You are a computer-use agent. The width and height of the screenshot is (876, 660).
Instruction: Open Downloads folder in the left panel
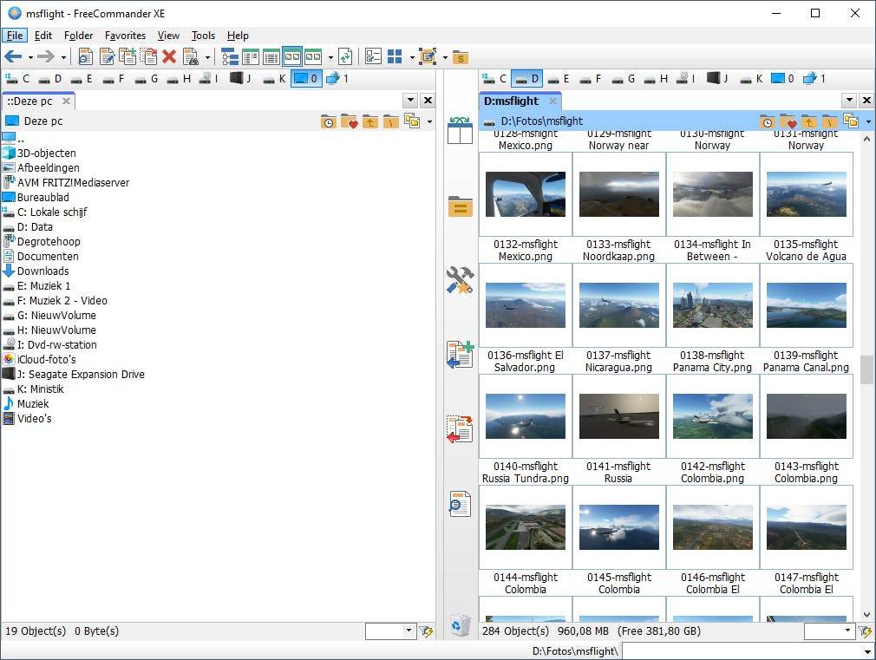(42, 271)
